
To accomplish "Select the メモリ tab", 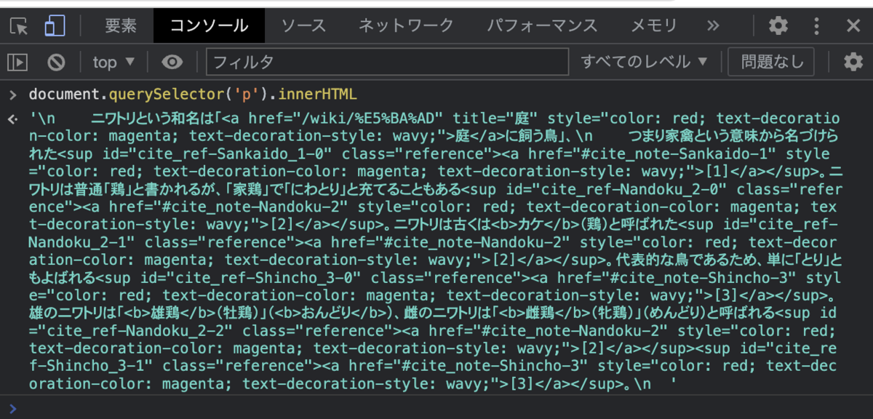I will coord(653,26).
